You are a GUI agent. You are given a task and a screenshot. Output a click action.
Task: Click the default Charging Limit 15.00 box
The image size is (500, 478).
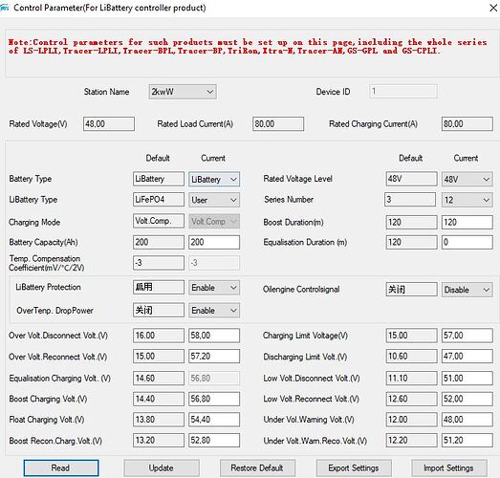pos(411,336)
